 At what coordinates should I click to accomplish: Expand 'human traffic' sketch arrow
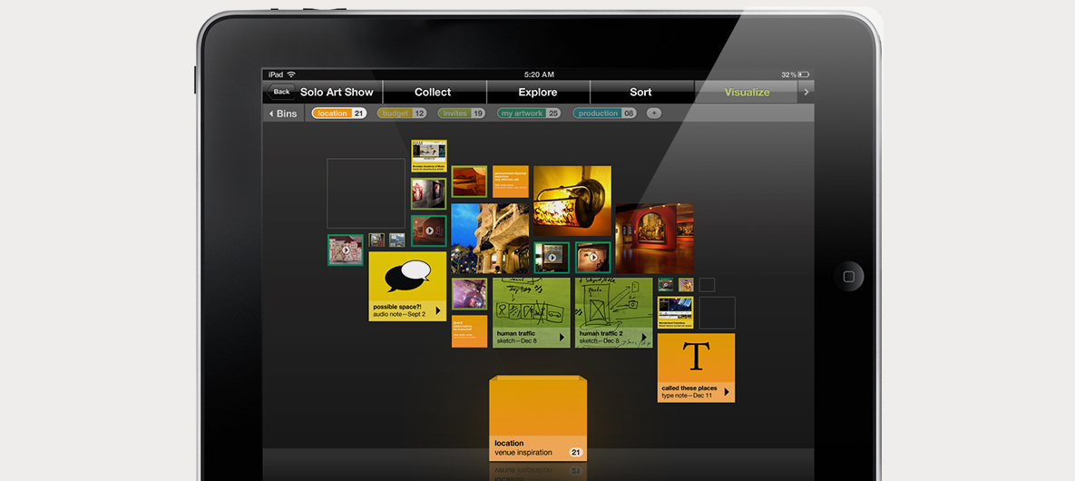point(562,337)
